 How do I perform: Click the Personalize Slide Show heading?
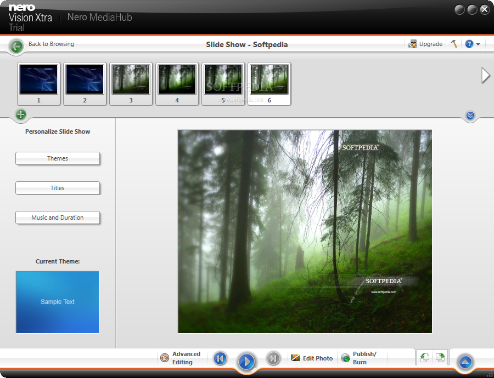(x=58, y=132)
